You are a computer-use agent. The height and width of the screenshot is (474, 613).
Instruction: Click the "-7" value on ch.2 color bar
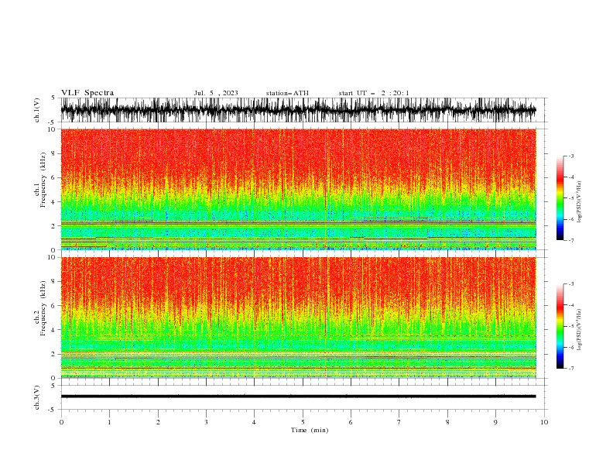(570, 369)
